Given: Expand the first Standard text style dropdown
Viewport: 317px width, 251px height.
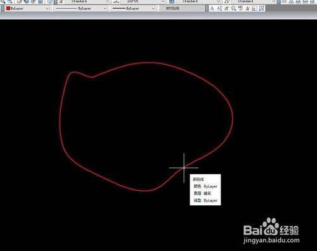Looking at the screenshot, I should coord(87,2).
